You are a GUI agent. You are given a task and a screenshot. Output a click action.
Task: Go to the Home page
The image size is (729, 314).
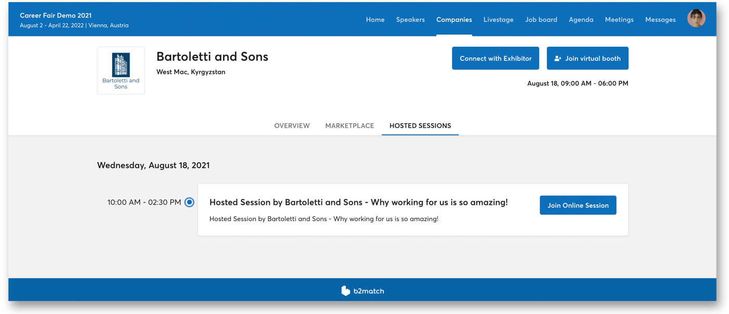pos(375,20)
